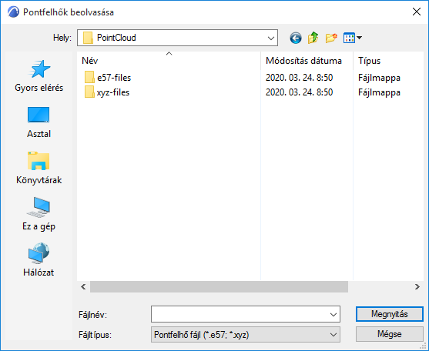Click the Mégse cancel button
The width and height of the screenshot is (429, 351).
point(390,334)
